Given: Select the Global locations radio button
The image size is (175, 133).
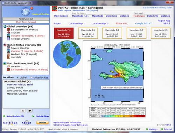Looking at the screenshot, I should point(18,77).
